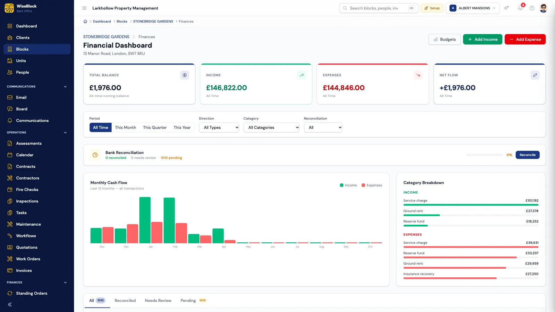Toggle Expenses series in chart legend
The image size is (555, 312).
[x=372, y=185]
